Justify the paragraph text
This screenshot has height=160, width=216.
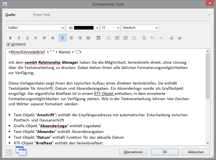[88, 38]
